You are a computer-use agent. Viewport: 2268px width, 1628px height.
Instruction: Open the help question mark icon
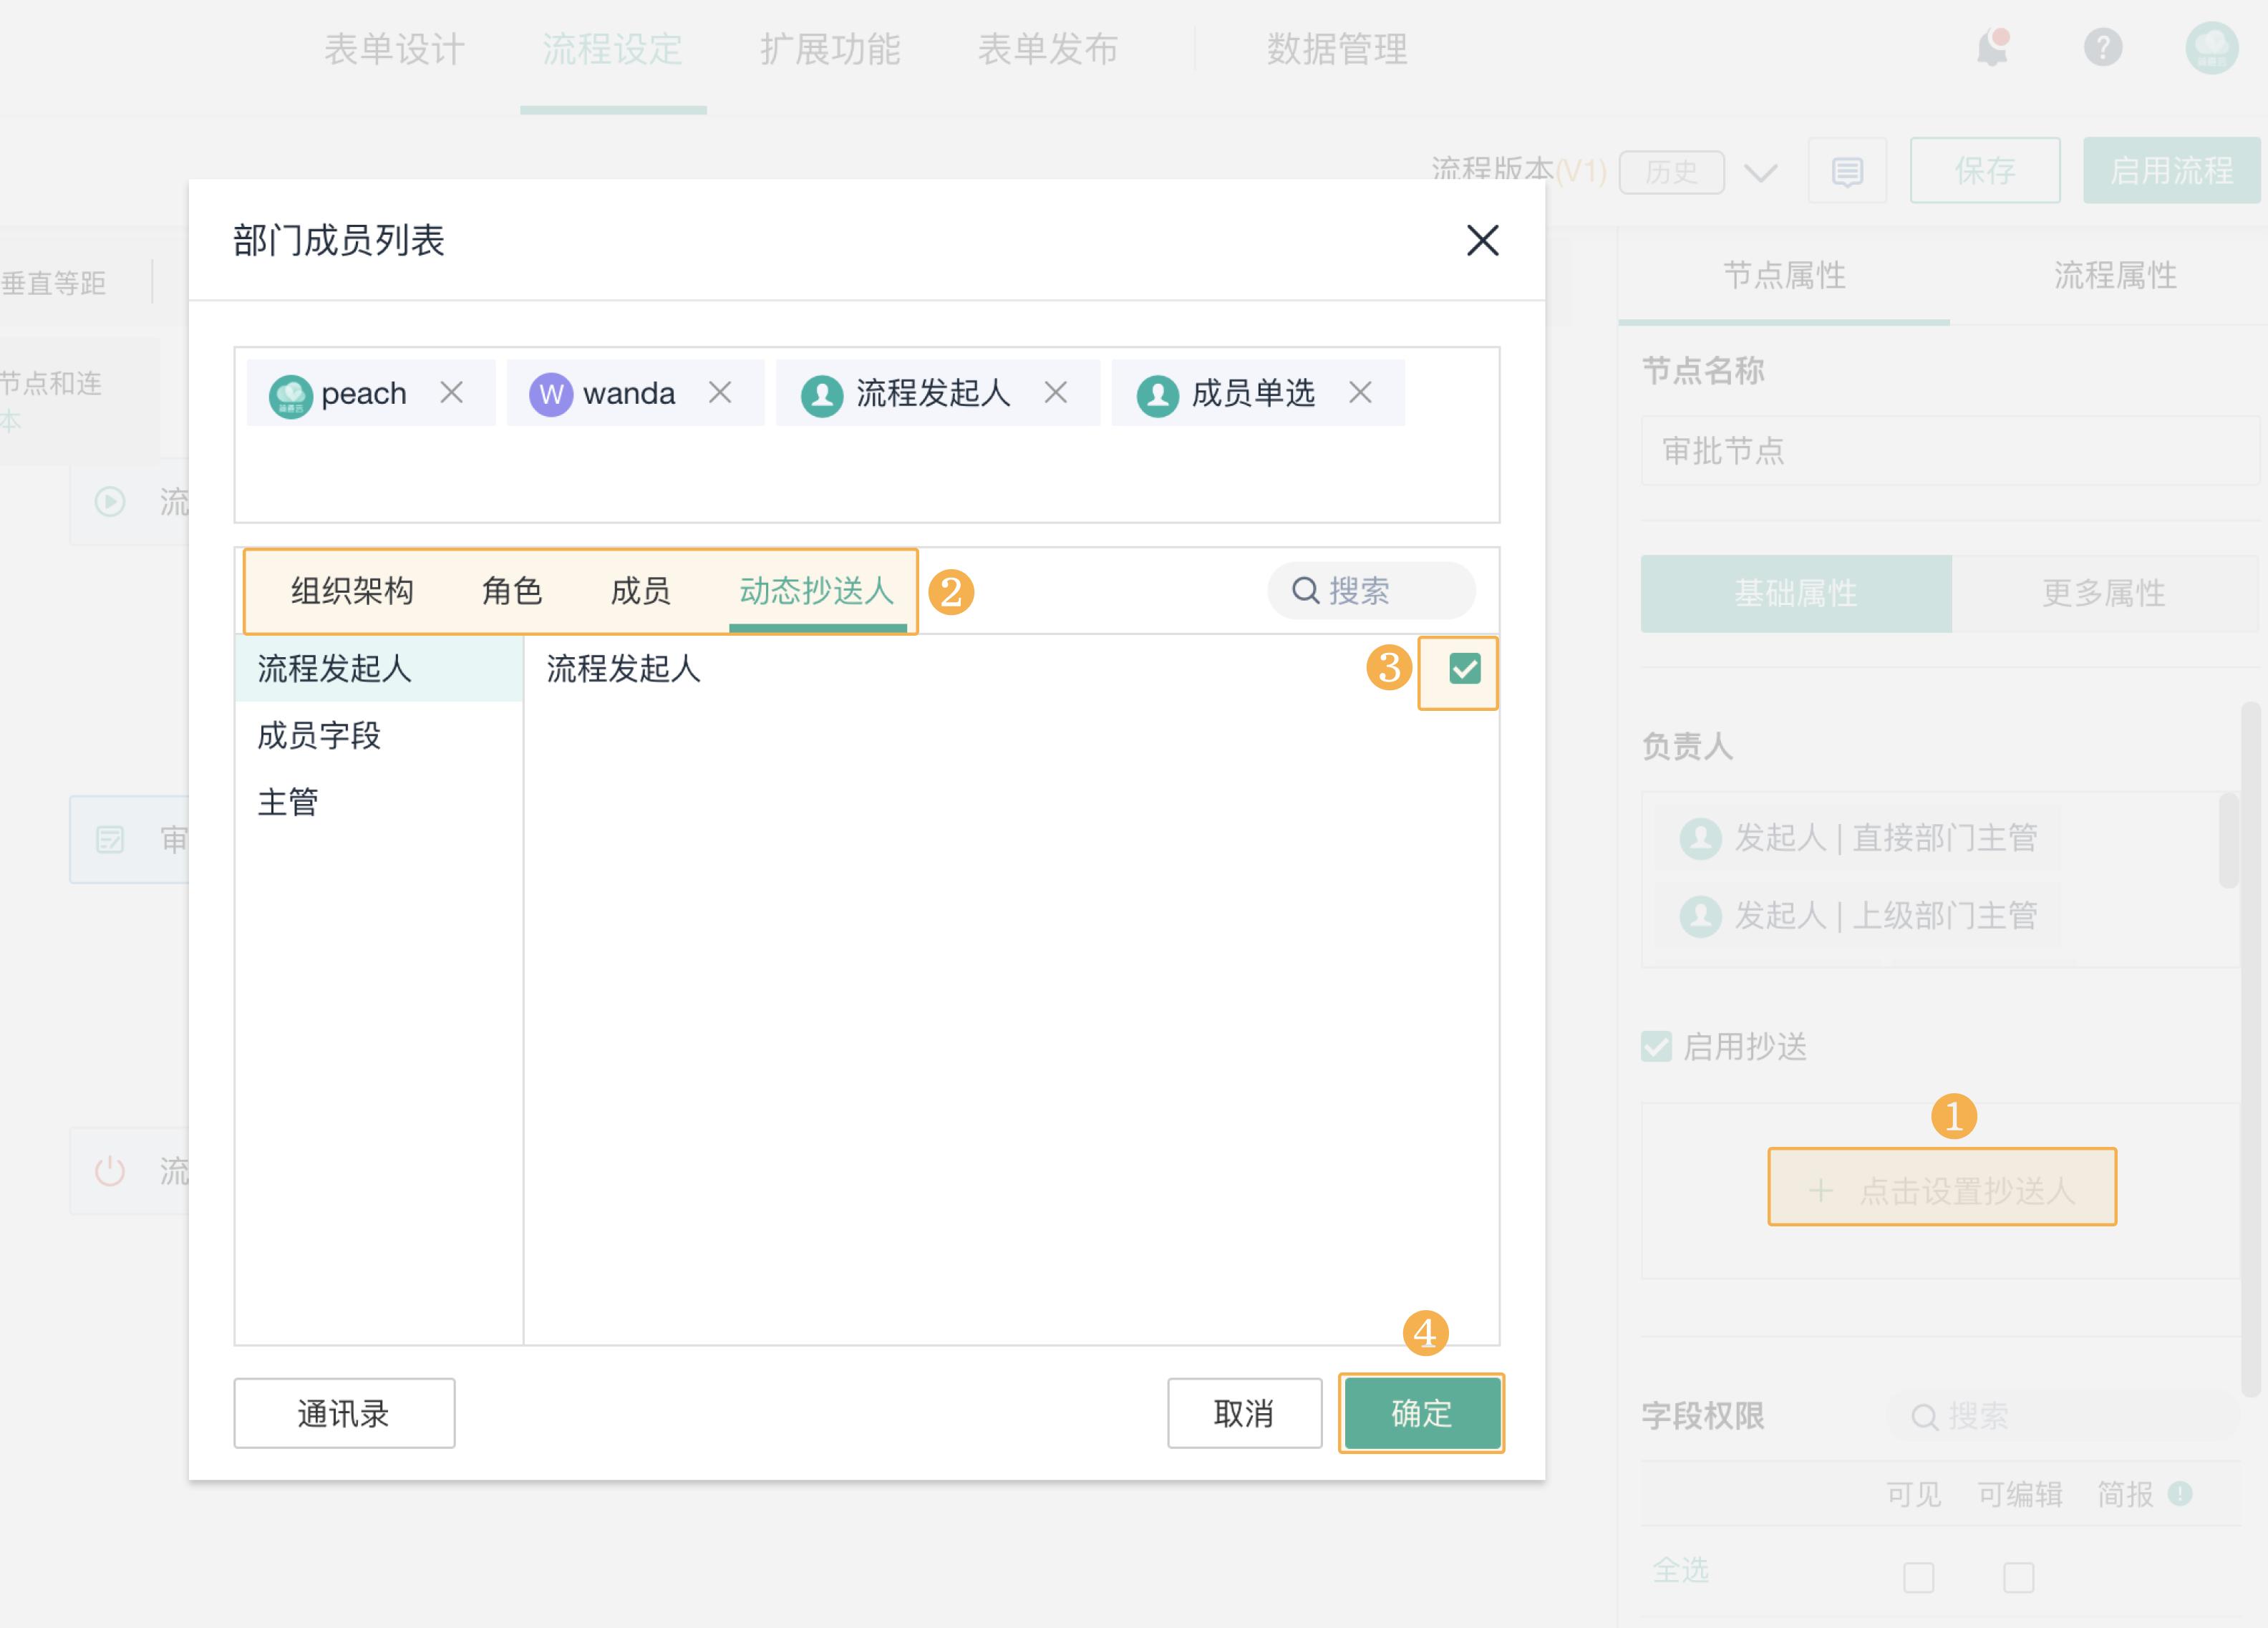tap(2103, 47)
